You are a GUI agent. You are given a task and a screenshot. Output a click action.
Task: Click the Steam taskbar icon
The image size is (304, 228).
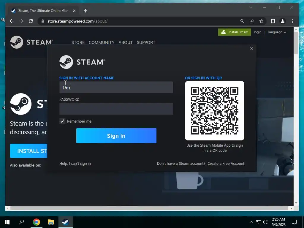66,222
